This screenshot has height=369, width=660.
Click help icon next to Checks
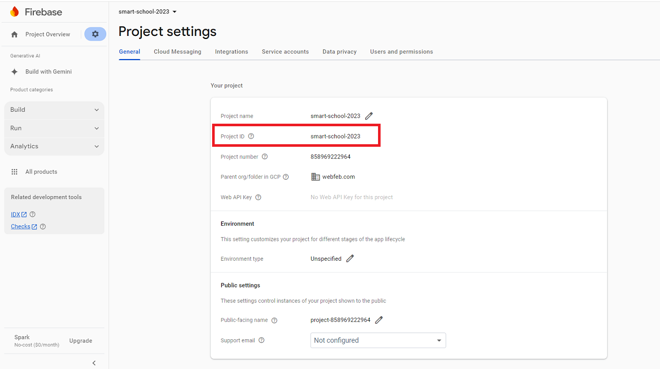[x=43, y=226]
